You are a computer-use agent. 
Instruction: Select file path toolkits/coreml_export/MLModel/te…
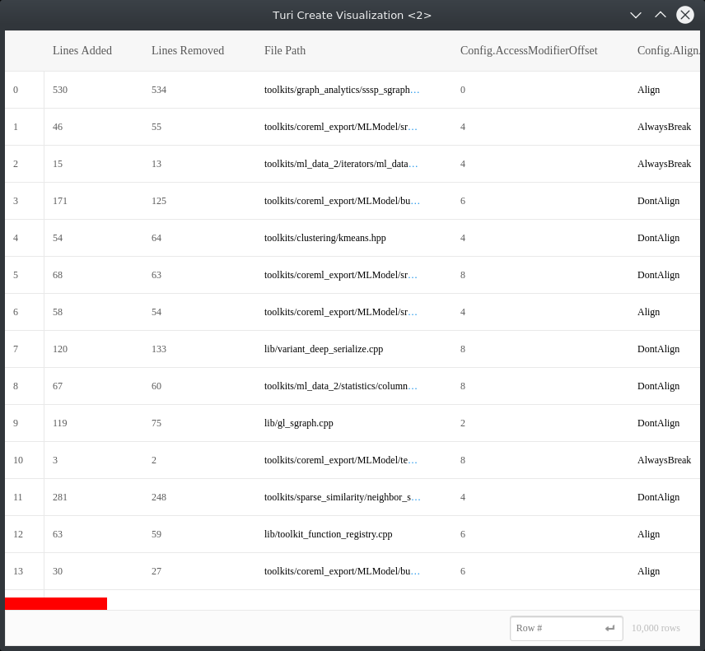341,460
